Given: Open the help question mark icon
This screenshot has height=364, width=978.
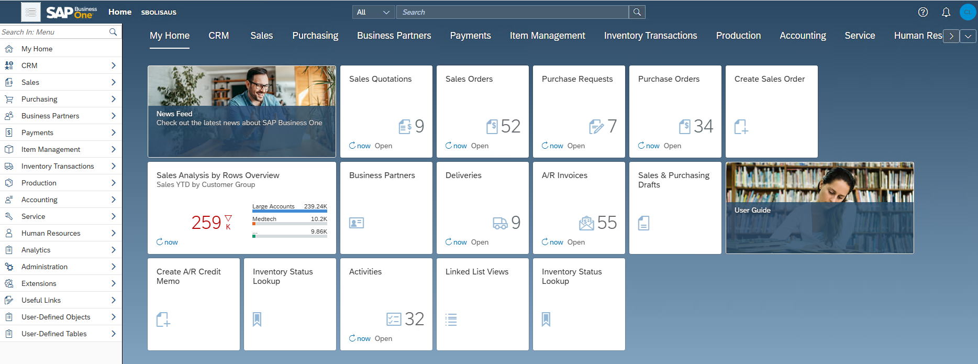Looking at the screenshot, I should [x=923, y=12].
